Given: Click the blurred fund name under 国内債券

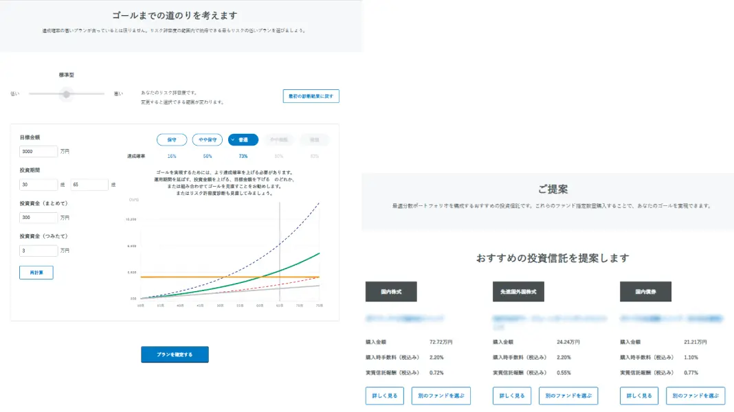Looking at the screenshot, I should [671, 319].
